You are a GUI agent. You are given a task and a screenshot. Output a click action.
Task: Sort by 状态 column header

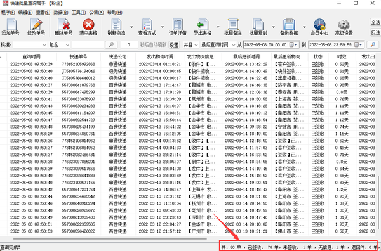(318, 56)
